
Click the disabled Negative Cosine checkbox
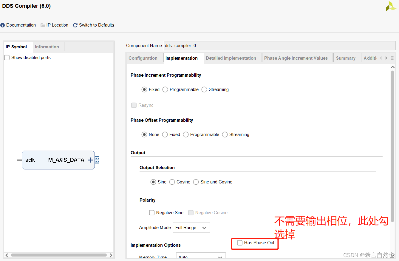tap(191, 213)
